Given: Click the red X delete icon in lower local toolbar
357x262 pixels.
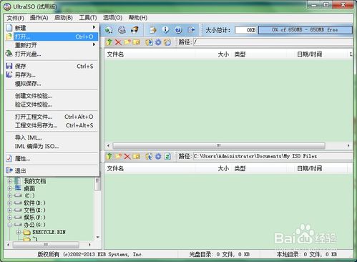Looking at the screenshot, I should point(127,156).
